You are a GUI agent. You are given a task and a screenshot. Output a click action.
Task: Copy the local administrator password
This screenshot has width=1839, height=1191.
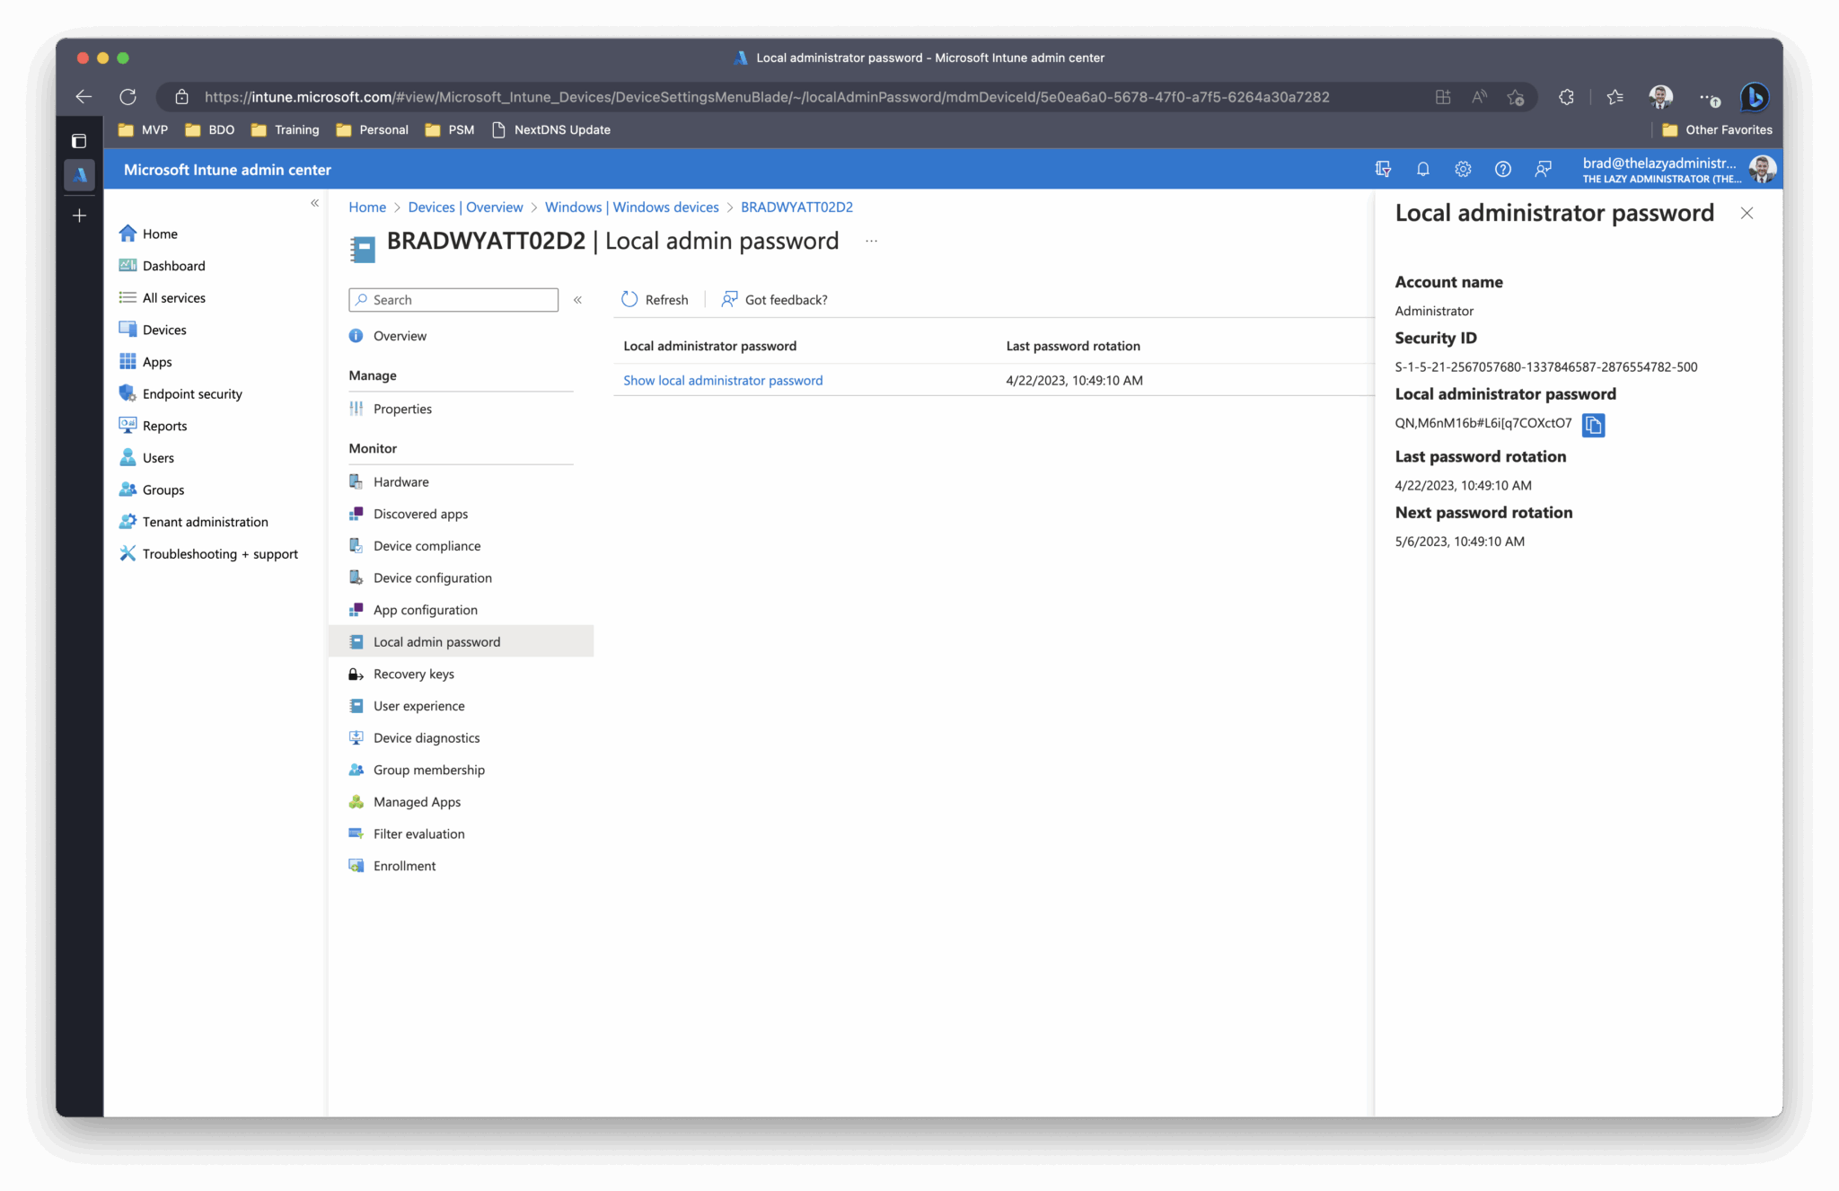1593,425
